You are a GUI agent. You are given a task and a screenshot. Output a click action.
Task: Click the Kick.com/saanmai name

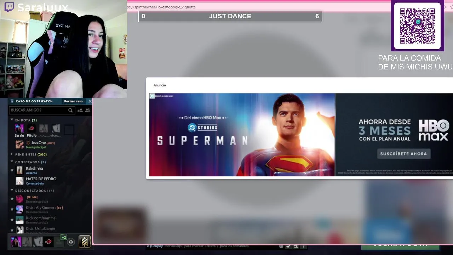coord(41,218)
